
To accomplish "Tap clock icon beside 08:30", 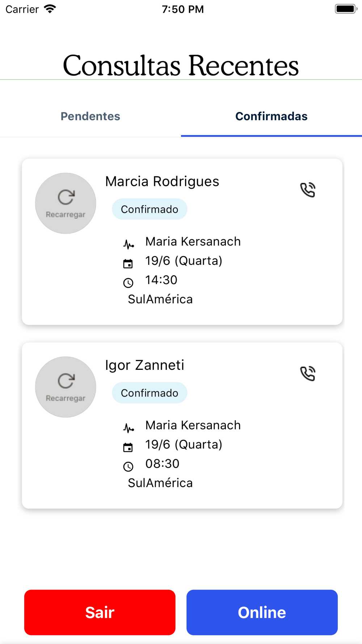I will (128, 467).
